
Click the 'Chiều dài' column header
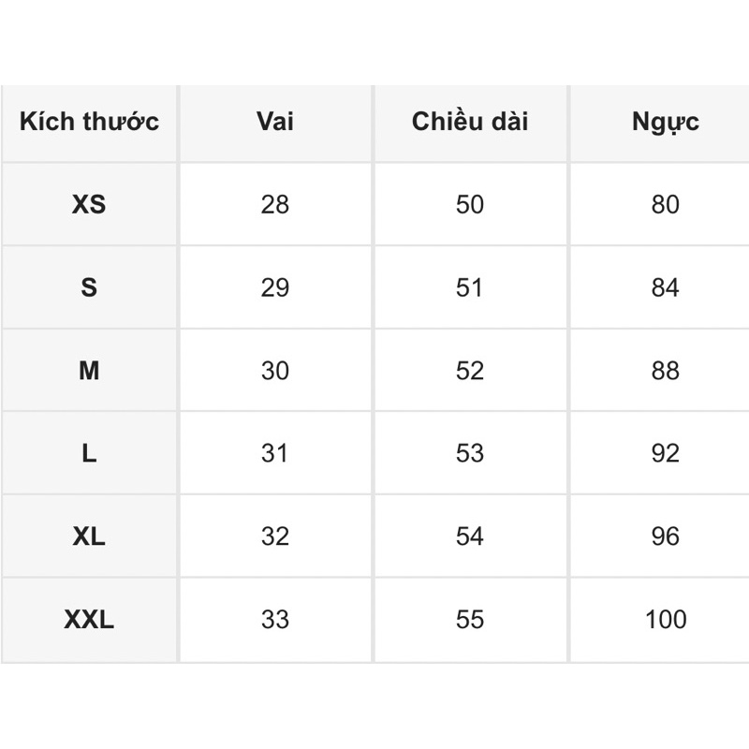pos(470,122)
